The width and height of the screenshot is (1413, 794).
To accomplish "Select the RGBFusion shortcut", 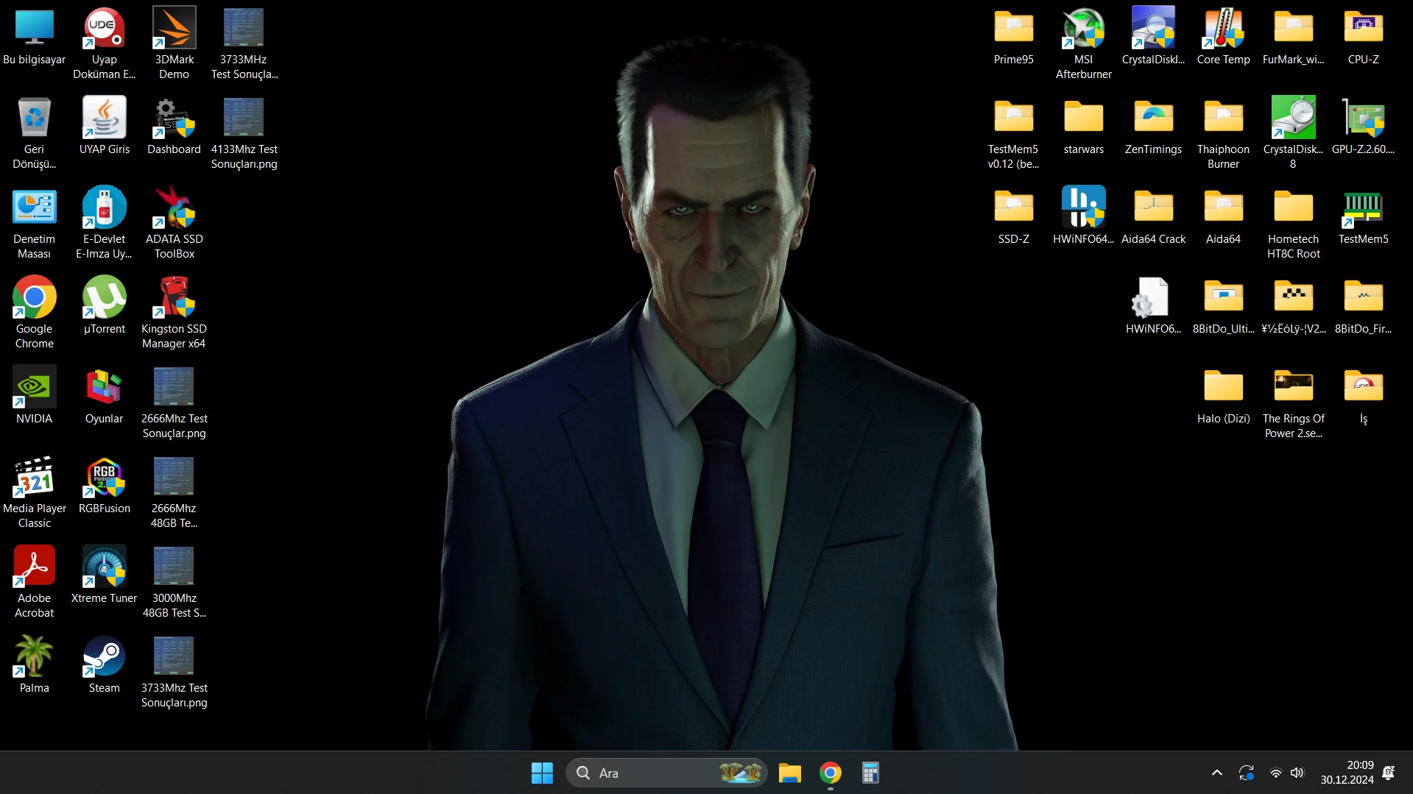I will tap(104, 486).
